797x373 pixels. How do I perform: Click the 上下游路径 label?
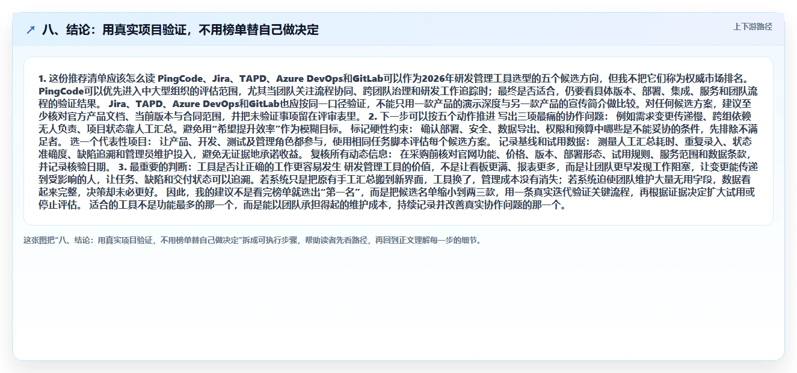(x=752, y=27)
